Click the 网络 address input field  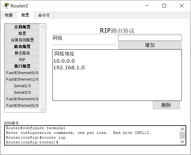(x=150, y=38)
